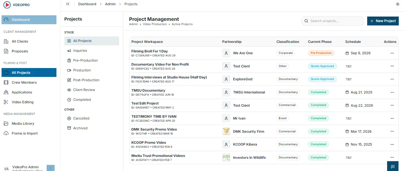This screenshot has height=171, width=404.
Task: Click Video Production breadcrumb
Action: pyautogui.click(x=155, y=24)
